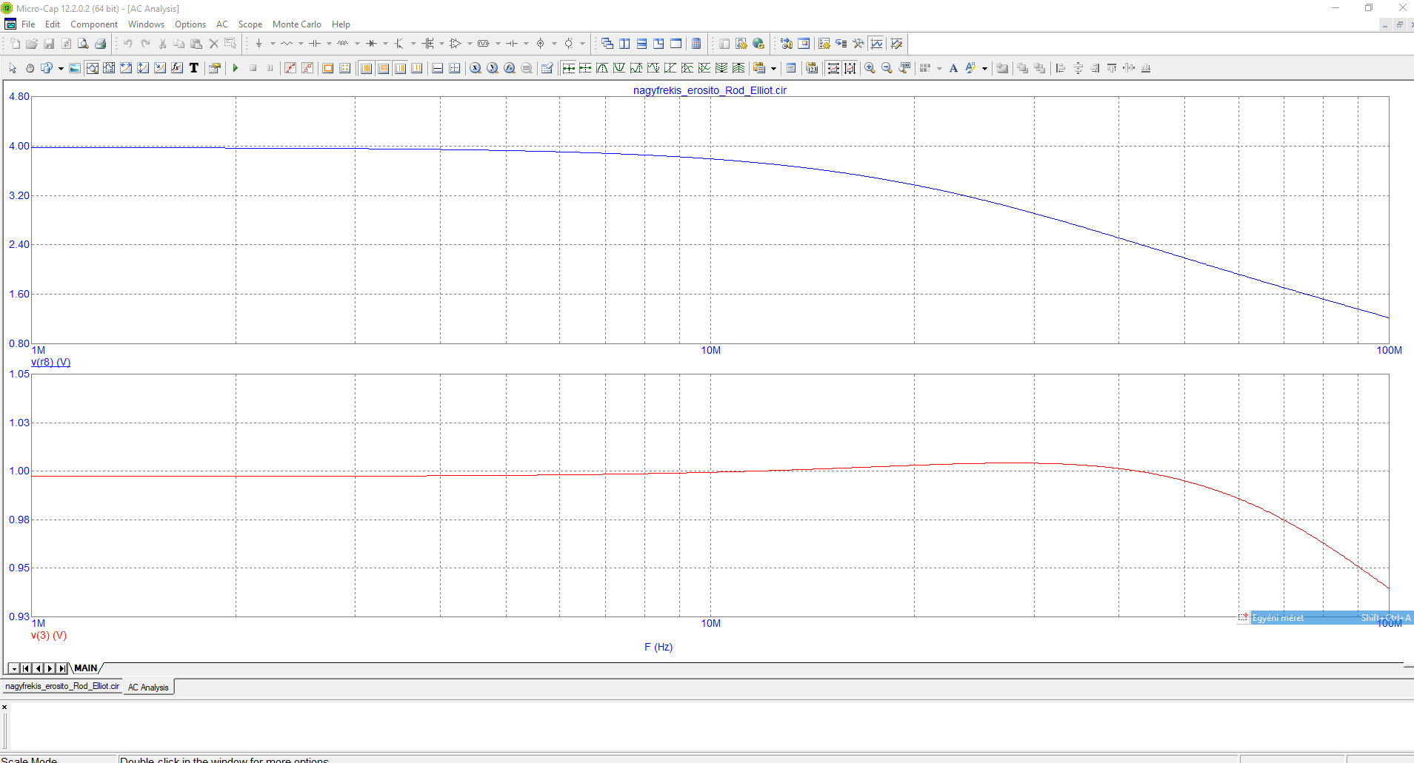Screen dimensions: 1414x763
Task: Zoom out with the minus magnifier
Action: coord(887,68)
